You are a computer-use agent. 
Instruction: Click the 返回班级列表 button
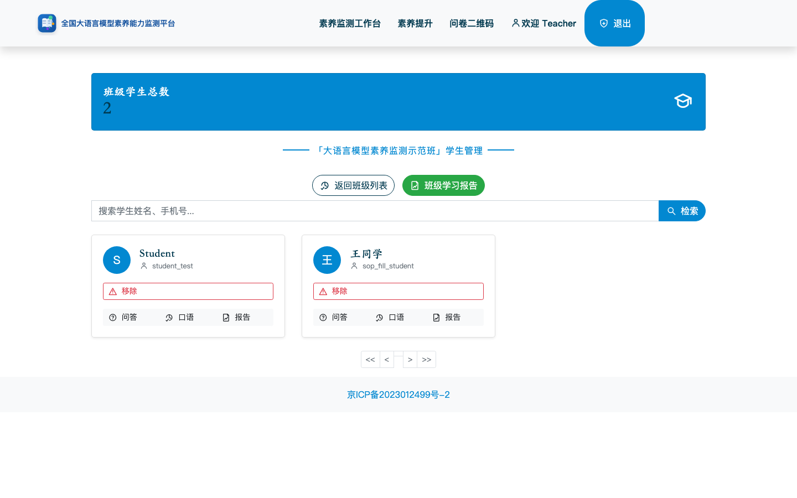[353, 185]
